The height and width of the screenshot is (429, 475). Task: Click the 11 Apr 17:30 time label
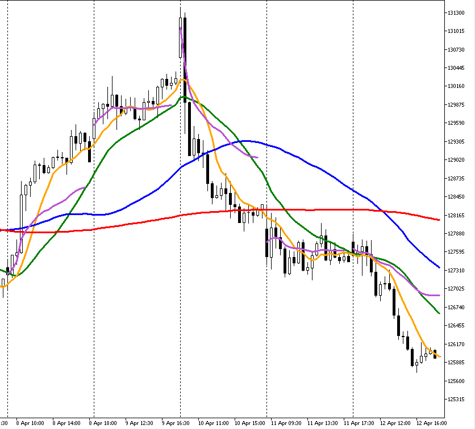click(x=359, y=423)
